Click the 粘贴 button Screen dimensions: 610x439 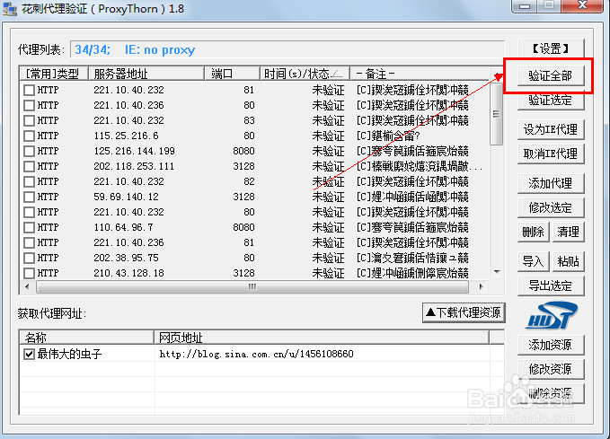click(x=569, y=261)
